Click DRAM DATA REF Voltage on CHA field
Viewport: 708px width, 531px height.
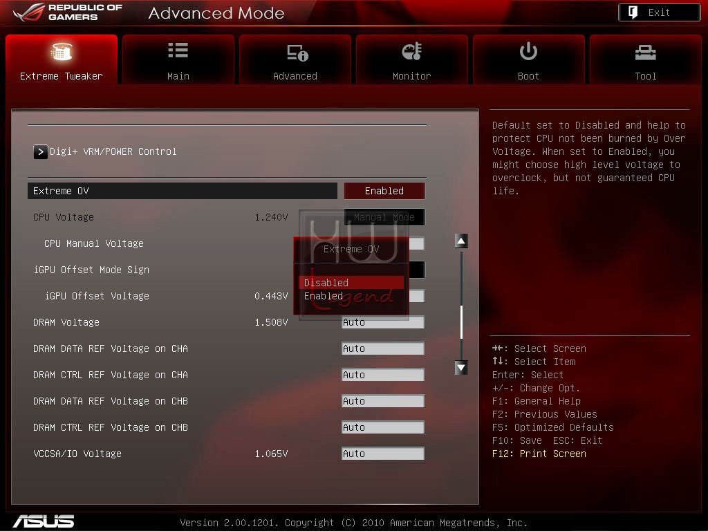(383, 348)
